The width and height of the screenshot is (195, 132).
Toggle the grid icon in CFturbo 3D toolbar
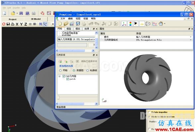(30, 24)
